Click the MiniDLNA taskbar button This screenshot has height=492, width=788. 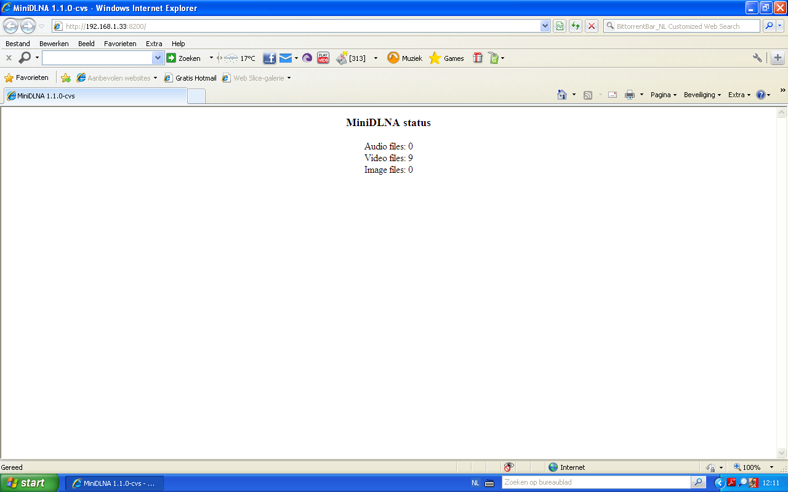115,483
